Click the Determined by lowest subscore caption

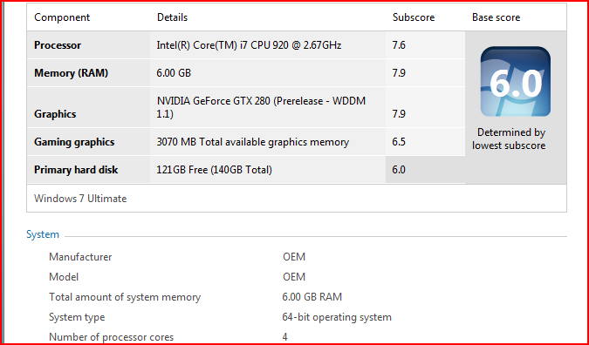click(x=509, y=139)
